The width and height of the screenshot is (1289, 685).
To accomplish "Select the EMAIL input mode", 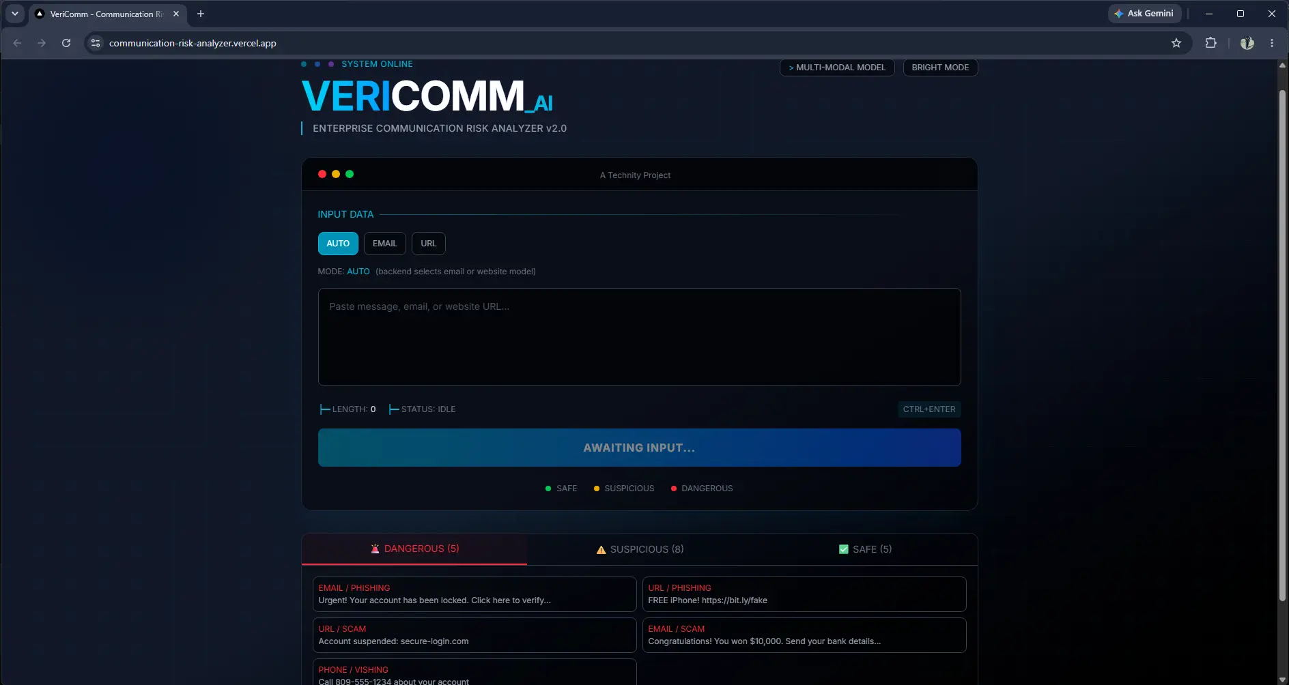I will 385,244.
